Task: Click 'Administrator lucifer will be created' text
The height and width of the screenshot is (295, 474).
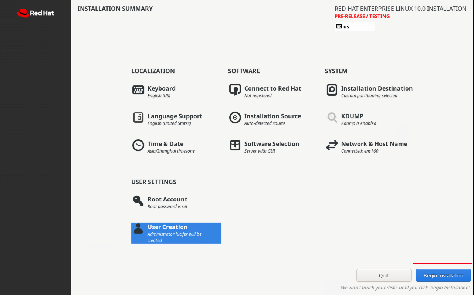Action: (175, 237)
